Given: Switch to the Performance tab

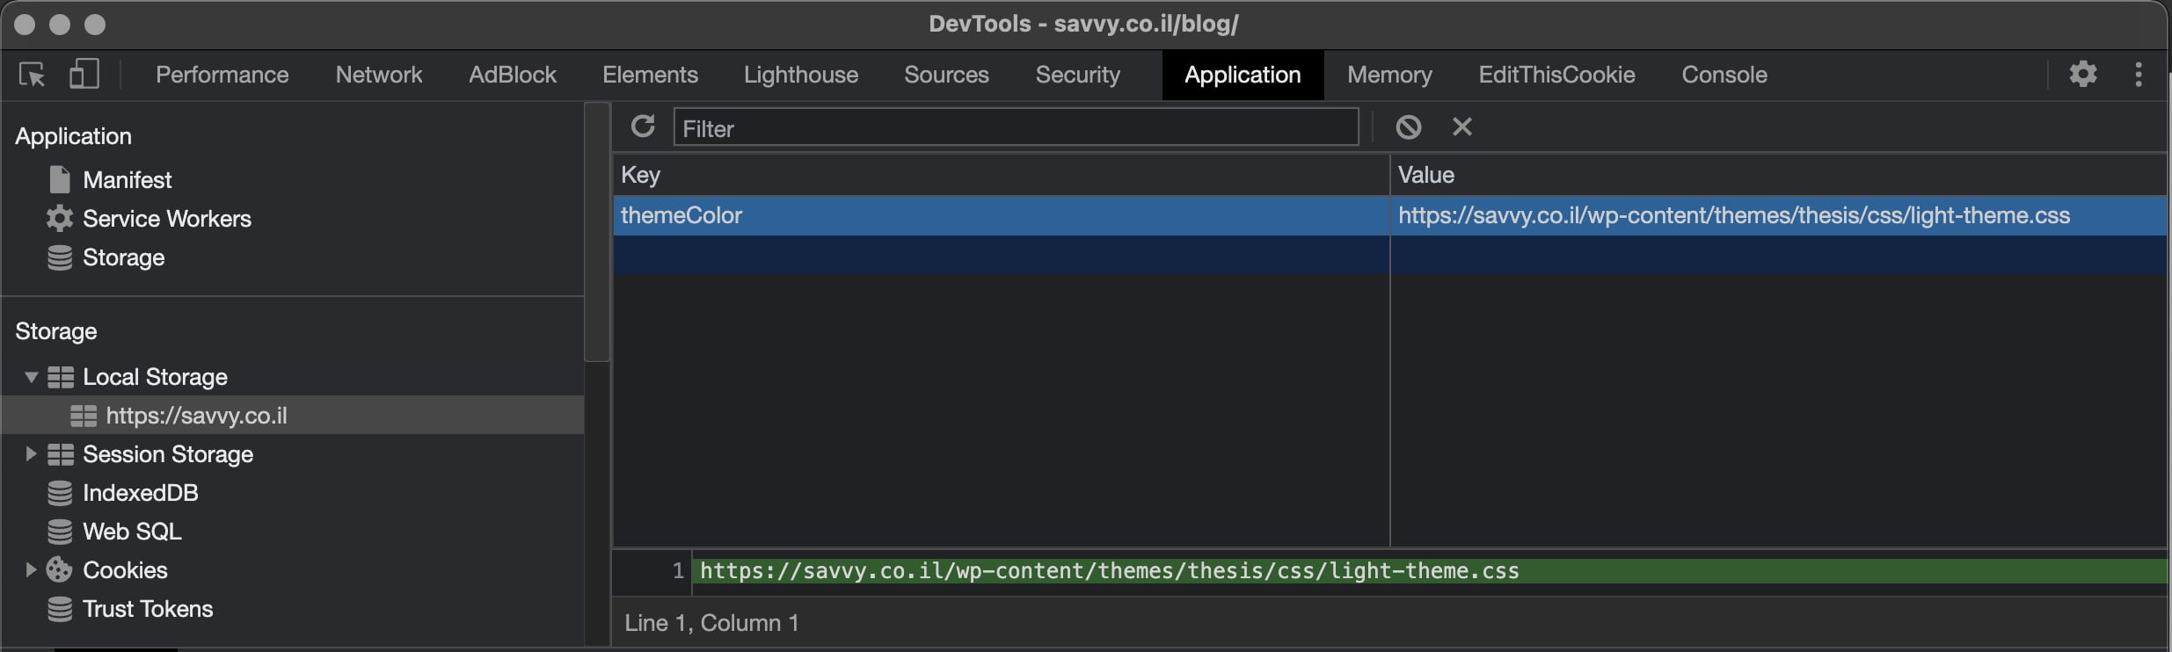Looking at the screenshot, I should coord(222,75).
